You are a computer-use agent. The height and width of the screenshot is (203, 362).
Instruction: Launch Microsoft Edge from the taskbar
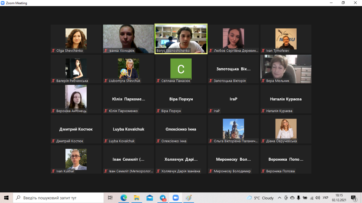(124, 198)
